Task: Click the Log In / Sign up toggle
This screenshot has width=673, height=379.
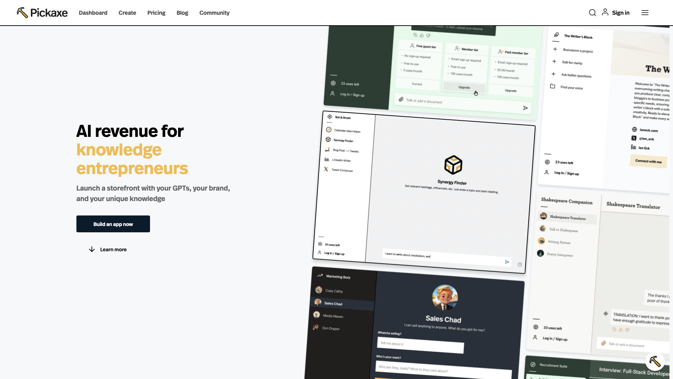Action: coord(334,253)
